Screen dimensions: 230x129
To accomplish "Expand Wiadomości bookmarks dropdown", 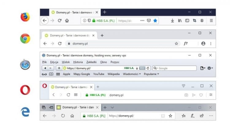I will (132, 74).
